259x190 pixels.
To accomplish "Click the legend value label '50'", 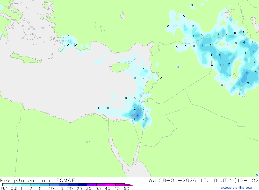I will [x=126, y=188].
